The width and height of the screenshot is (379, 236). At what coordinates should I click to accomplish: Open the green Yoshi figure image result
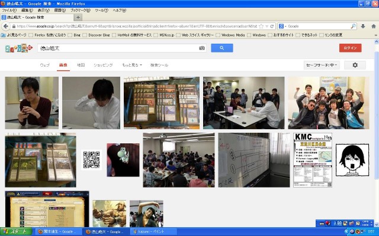(x=123, y=160)
